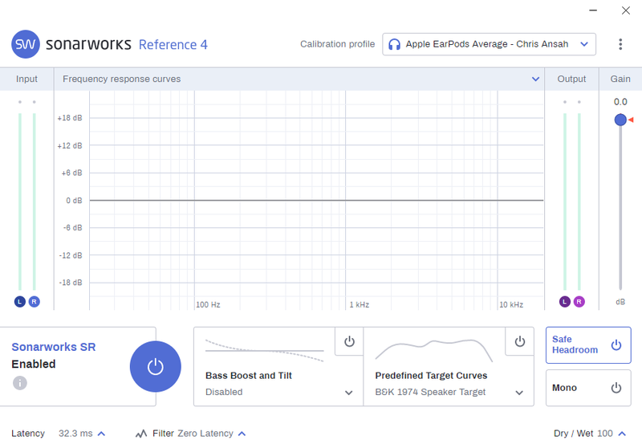
Task: Click the -12 dB axis label
Action: (x=71, y=255)
